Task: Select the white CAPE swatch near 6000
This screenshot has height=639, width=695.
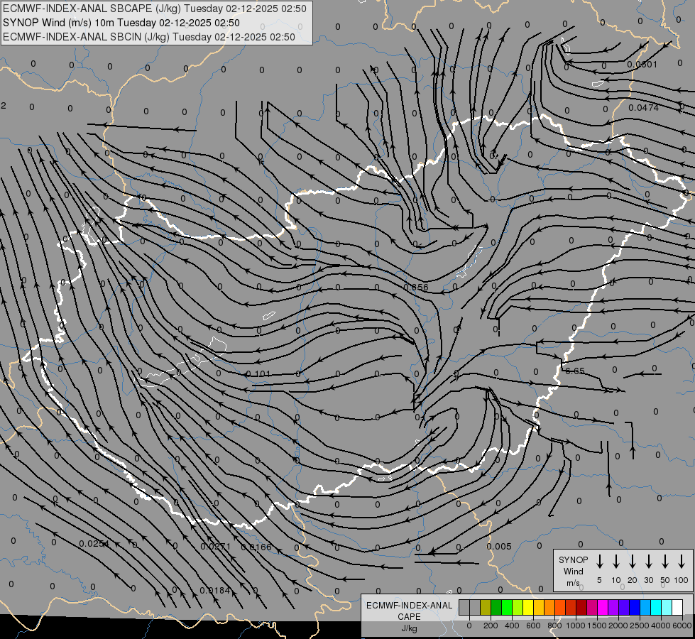Action: (677, 608)
